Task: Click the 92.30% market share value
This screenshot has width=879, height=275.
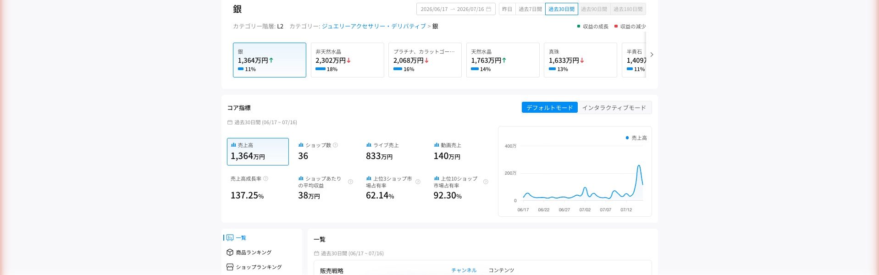Action: coord(448,195)
